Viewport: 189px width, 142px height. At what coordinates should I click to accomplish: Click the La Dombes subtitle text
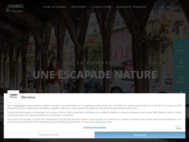94,62
